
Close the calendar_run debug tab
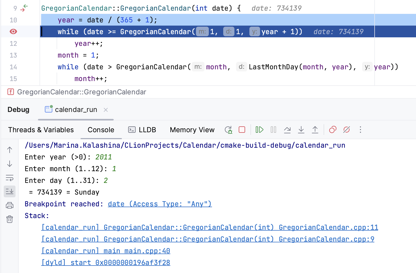[106, 110]
